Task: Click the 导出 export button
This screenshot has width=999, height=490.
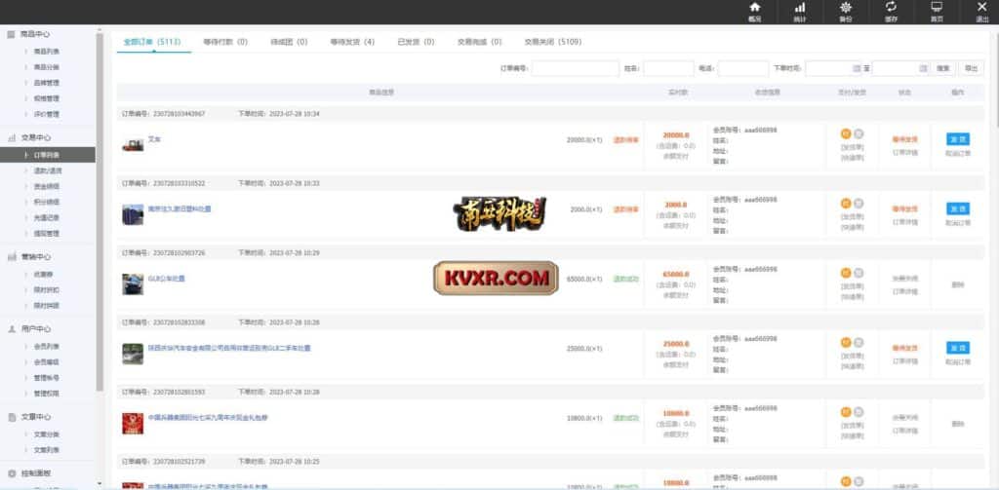Action: [x=971, y=69]
